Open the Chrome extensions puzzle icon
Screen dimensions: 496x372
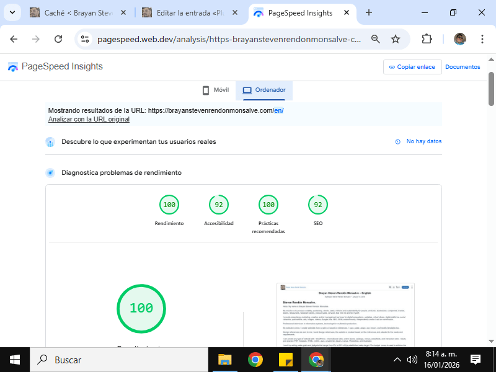coord(427,39)
